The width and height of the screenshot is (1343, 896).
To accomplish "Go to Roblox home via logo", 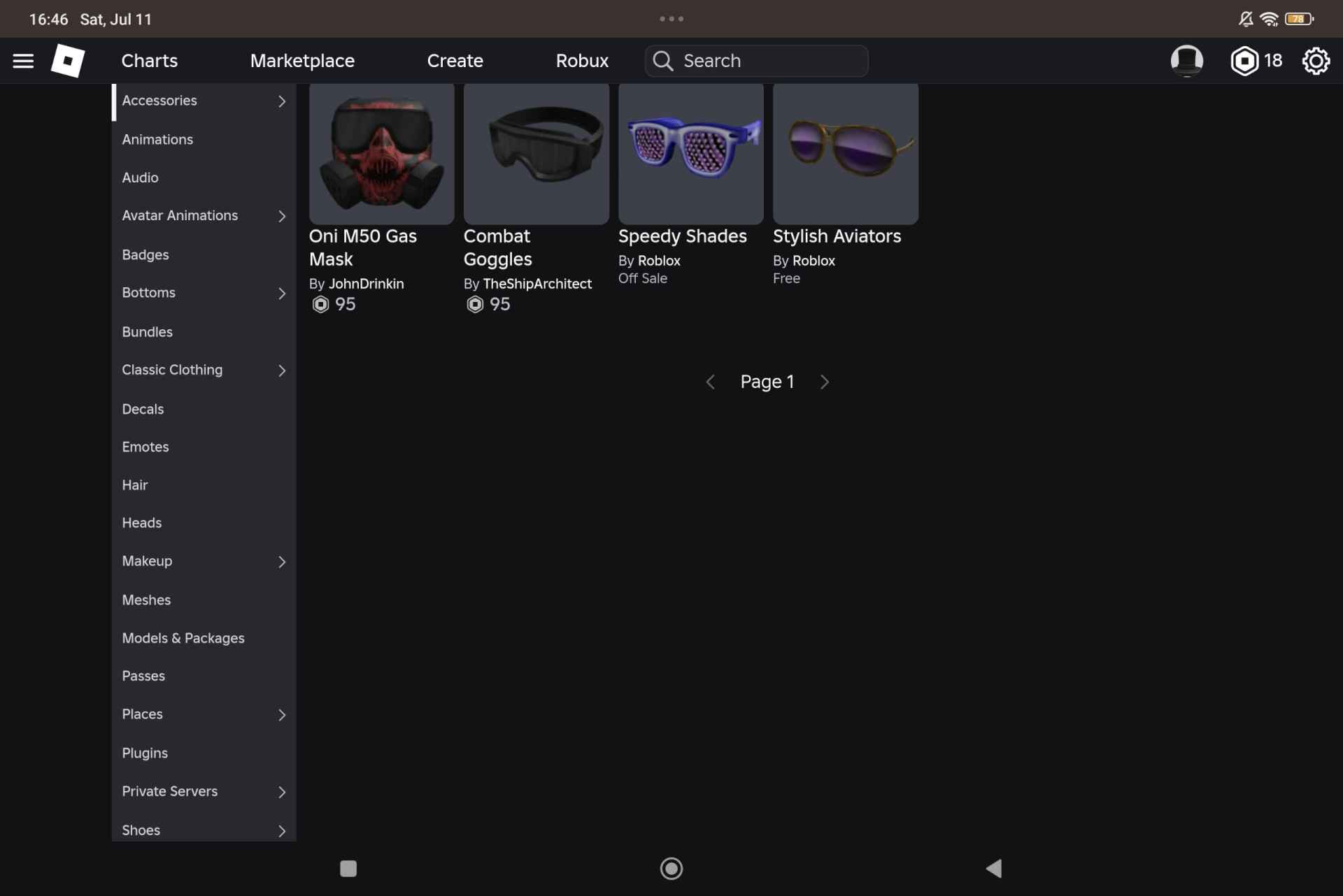I will [68, 61].
